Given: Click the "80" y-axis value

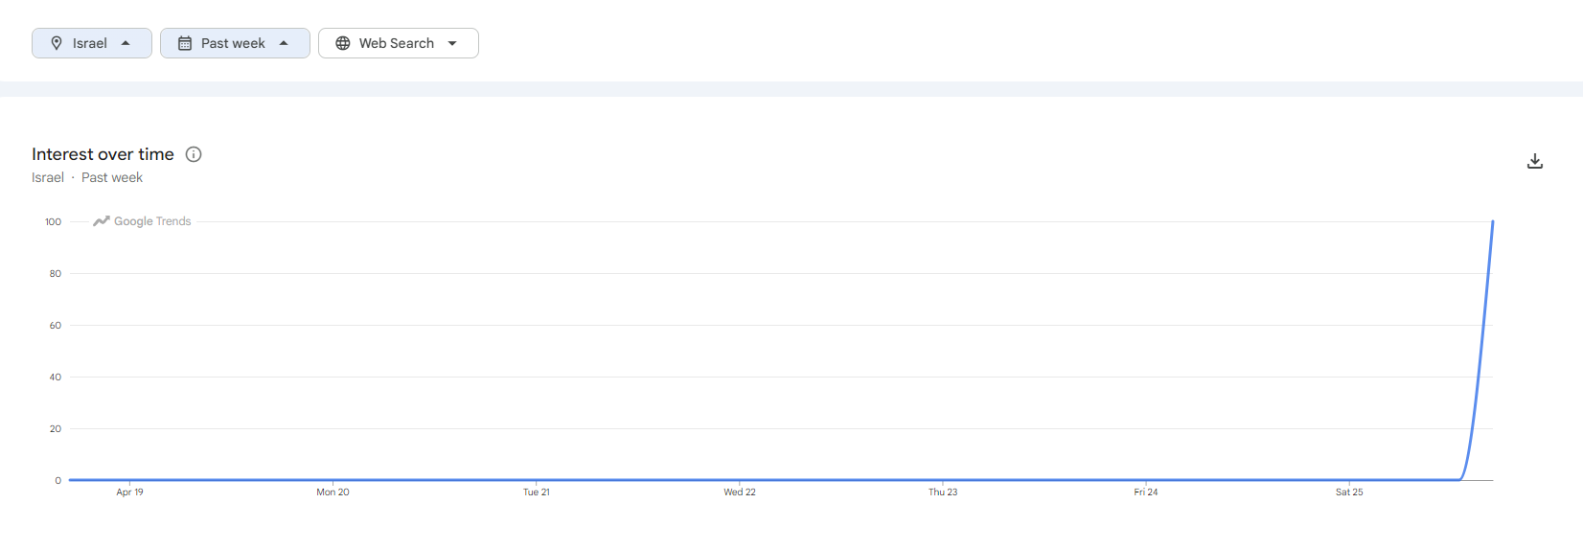Looking at the screenshot, I should click(x=56, y=274).
